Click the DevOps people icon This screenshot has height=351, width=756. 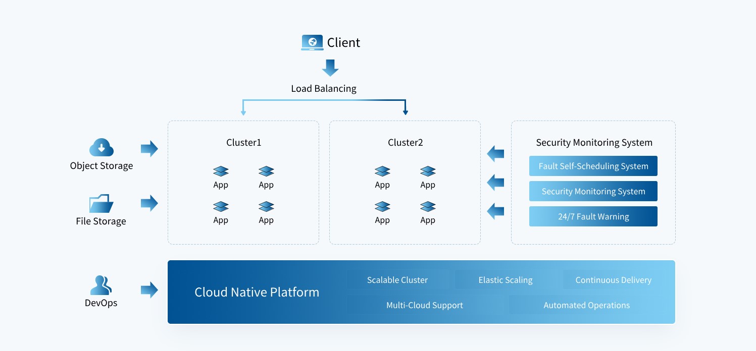(101, 285)
